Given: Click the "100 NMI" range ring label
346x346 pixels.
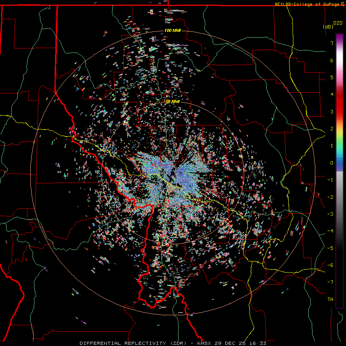Looking at the screenshot, I should [x=173, y=30].
